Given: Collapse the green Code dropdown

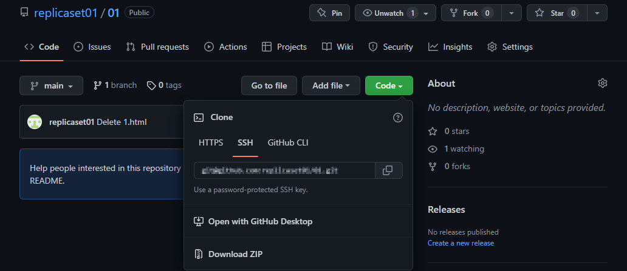Looking at the screenshot, I should click(389, 85).
